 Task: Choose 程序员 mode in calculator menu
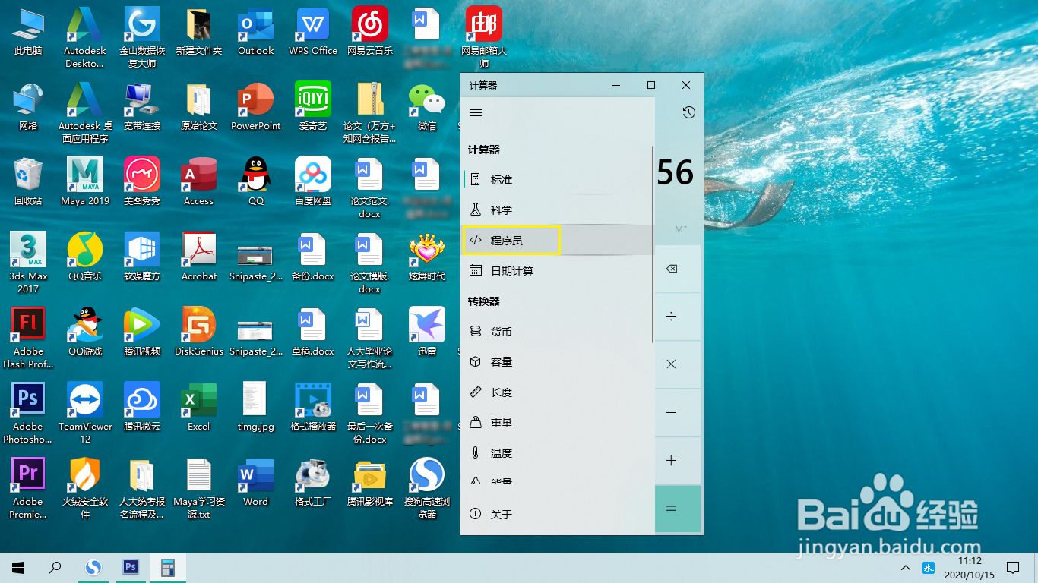pos(557,241)
